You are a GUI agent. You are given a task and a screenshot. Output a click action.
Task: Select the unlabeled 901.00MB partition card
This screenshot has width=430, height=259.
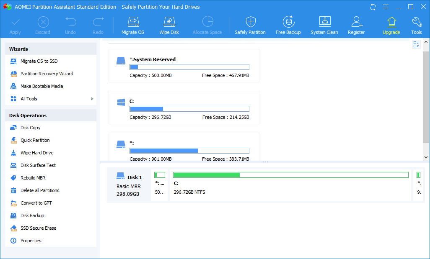point(184,147)
